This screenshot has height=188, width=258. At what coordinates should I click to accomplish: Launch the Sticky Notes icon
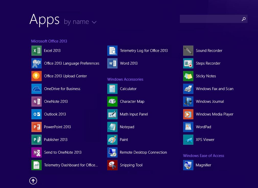pos(188,76)
